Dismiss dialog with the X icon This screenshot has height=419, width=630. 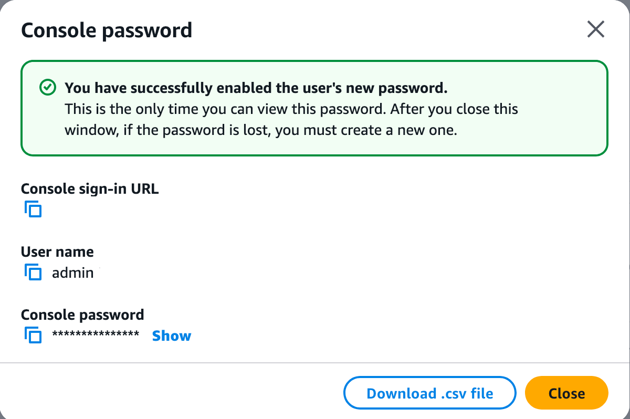pyautogui.click(x=596, y=30)
